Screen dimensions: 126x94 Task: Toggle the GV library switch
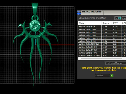[x=118, y=18]
